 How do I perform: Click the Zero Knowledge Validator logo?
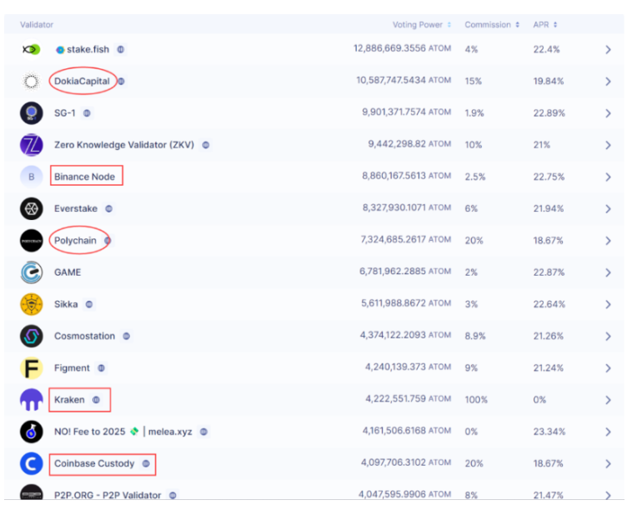tap(32, 145)
